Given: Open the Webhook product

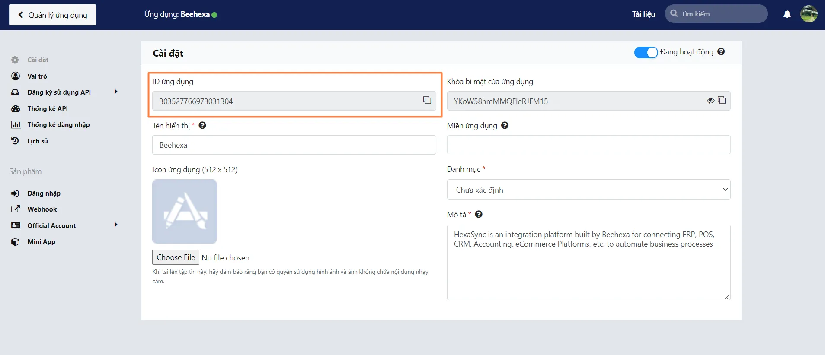Looking at the screenshot, I should coord(42,209).
